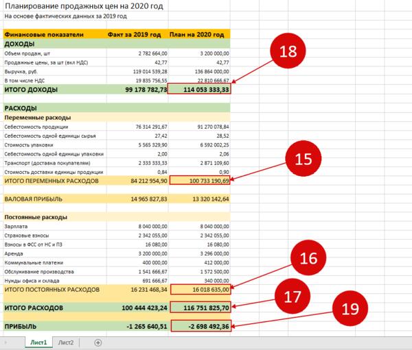Select planned rent 3 296 000,00
Image resolution: width=412 pixels, height=350 pixels.
(x=214, y=253)
